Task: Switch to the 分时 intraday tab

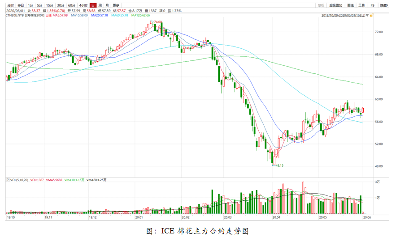Action: 10,5
